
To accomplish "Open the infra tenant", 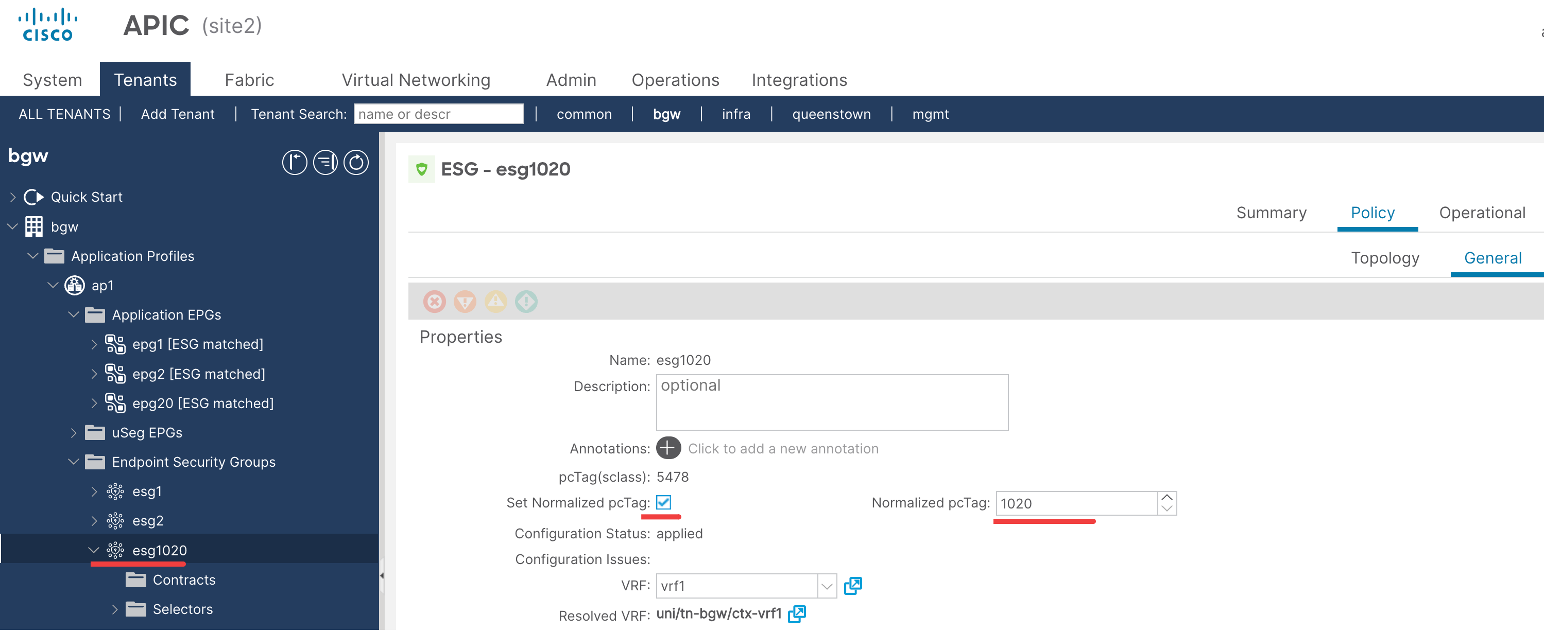I will tap(736, 114).
